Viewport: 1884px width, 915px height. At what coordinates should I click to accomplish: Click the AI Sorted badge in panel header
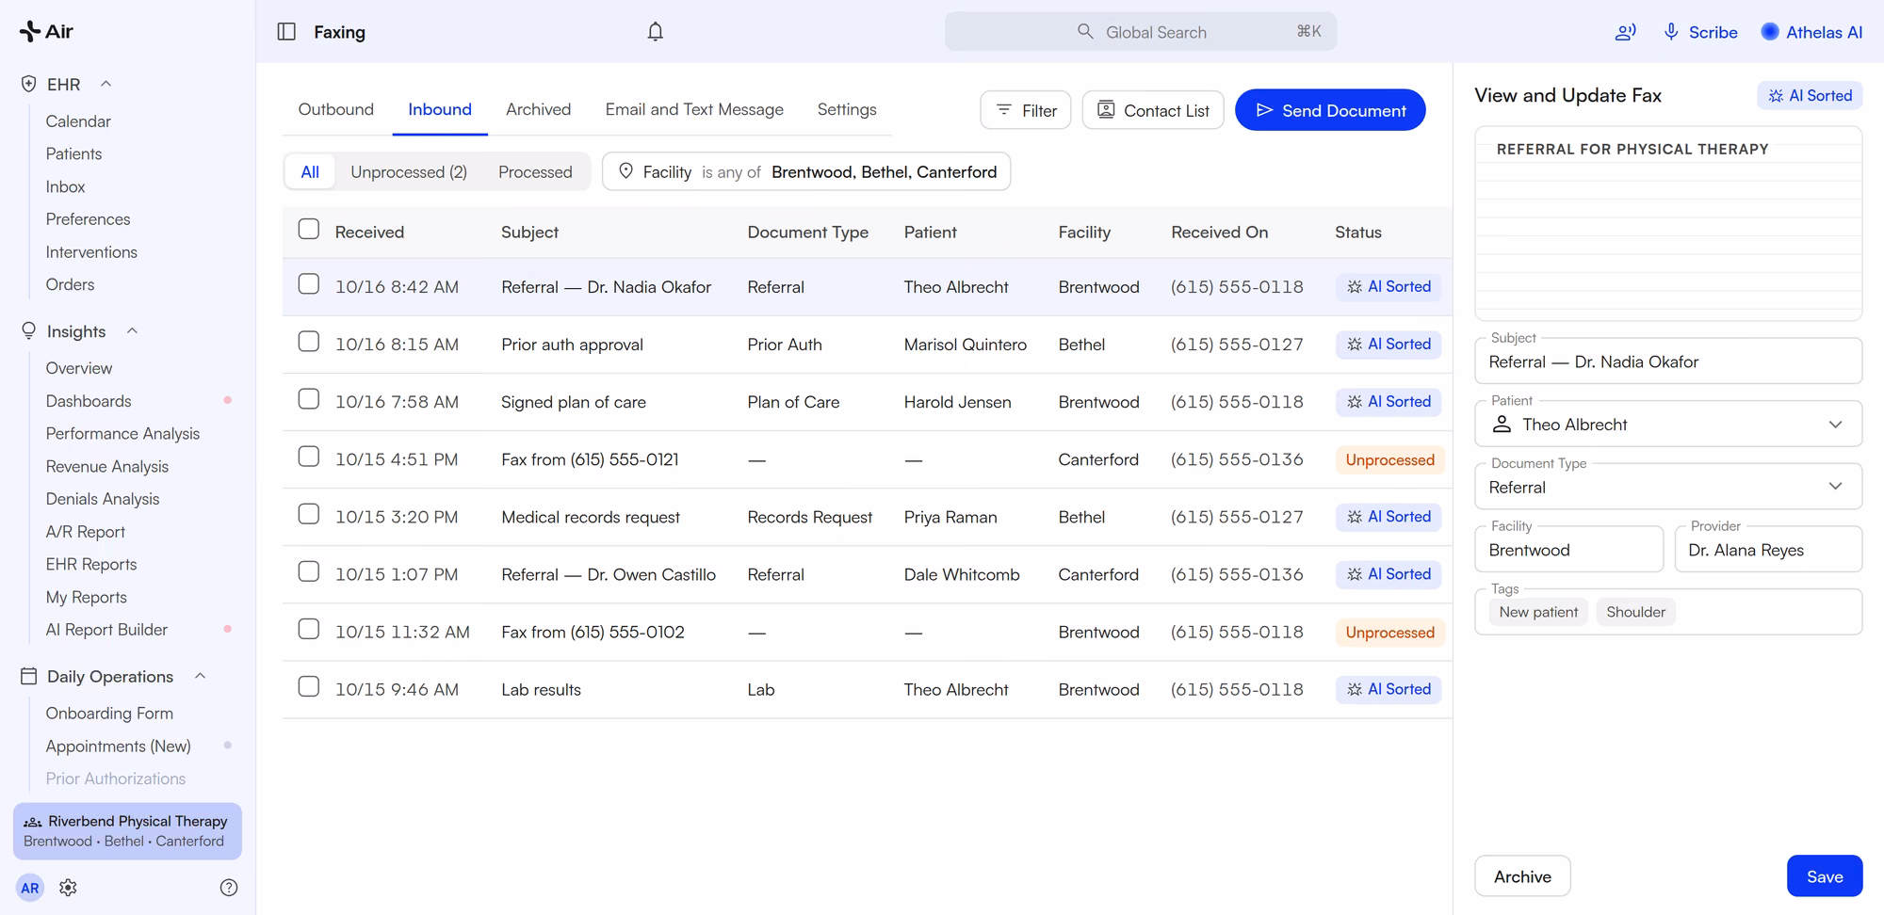click(1810, 95)
